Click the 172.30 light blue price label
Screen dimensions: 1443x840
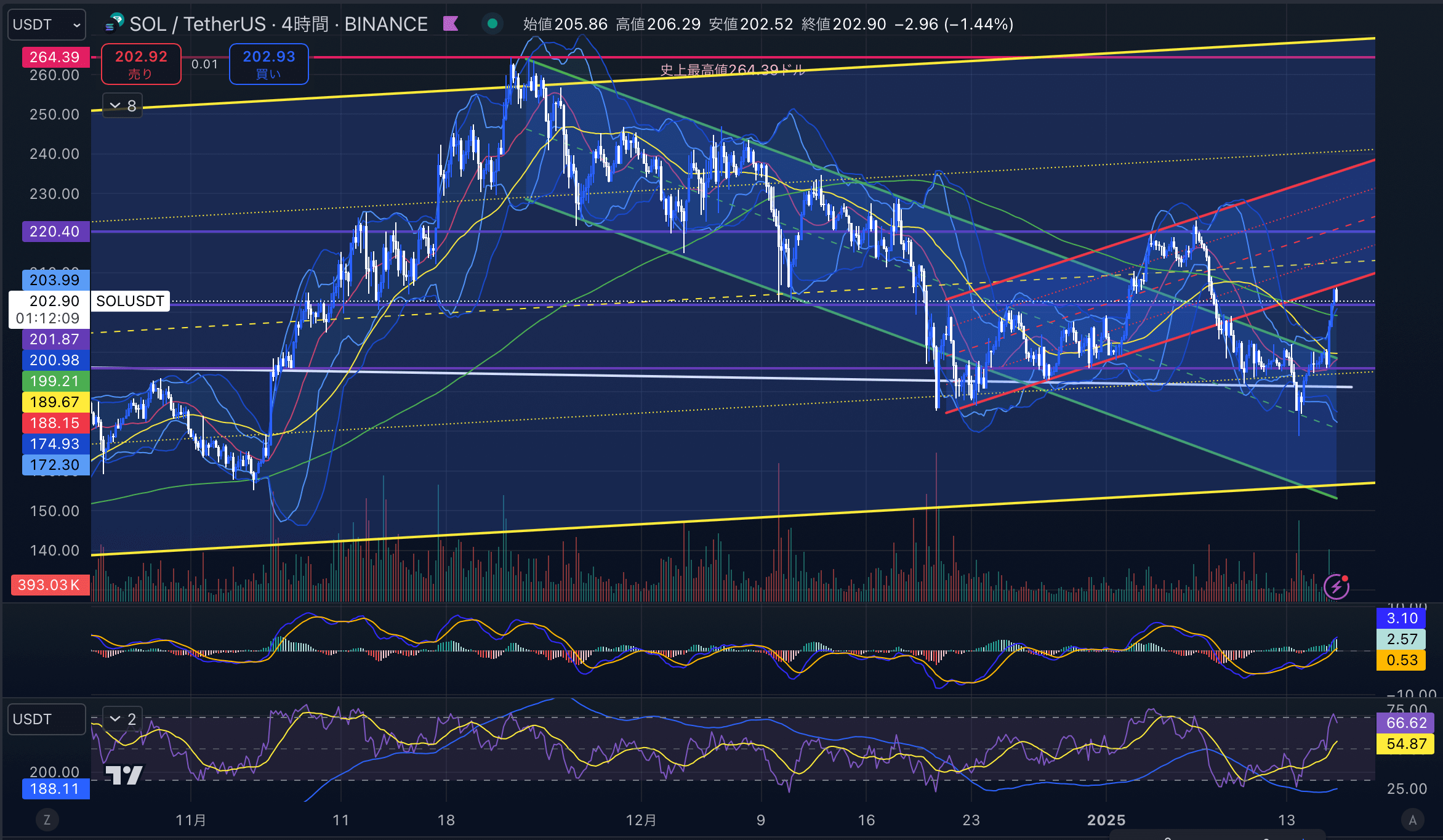coord(55,465)
